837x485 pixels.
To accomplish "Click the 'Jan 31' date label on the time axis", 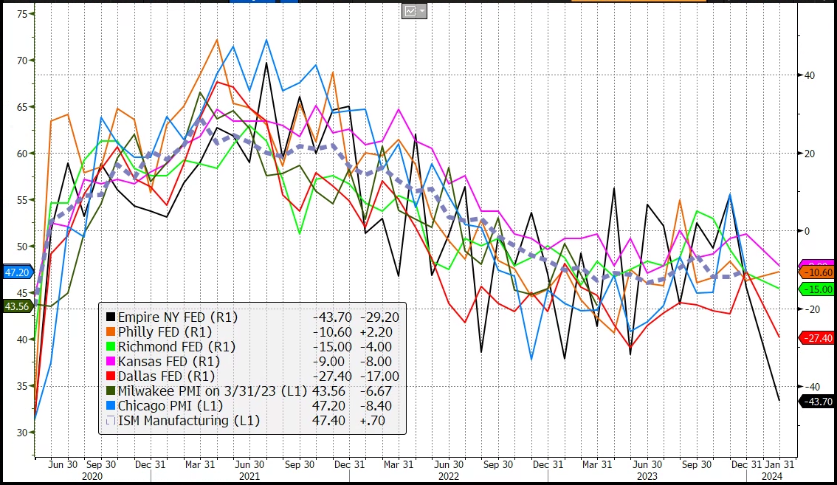I will [780, 465].
